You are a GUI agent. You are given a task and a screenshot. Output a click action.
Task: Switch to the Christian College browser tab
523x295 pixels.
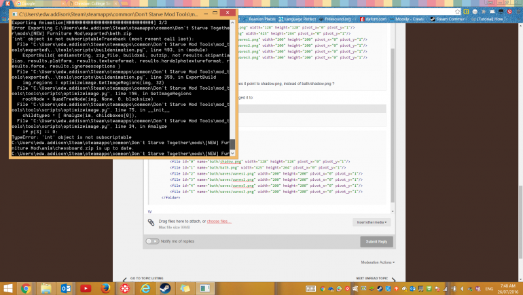pyautogui.click(x=94, y=3)
